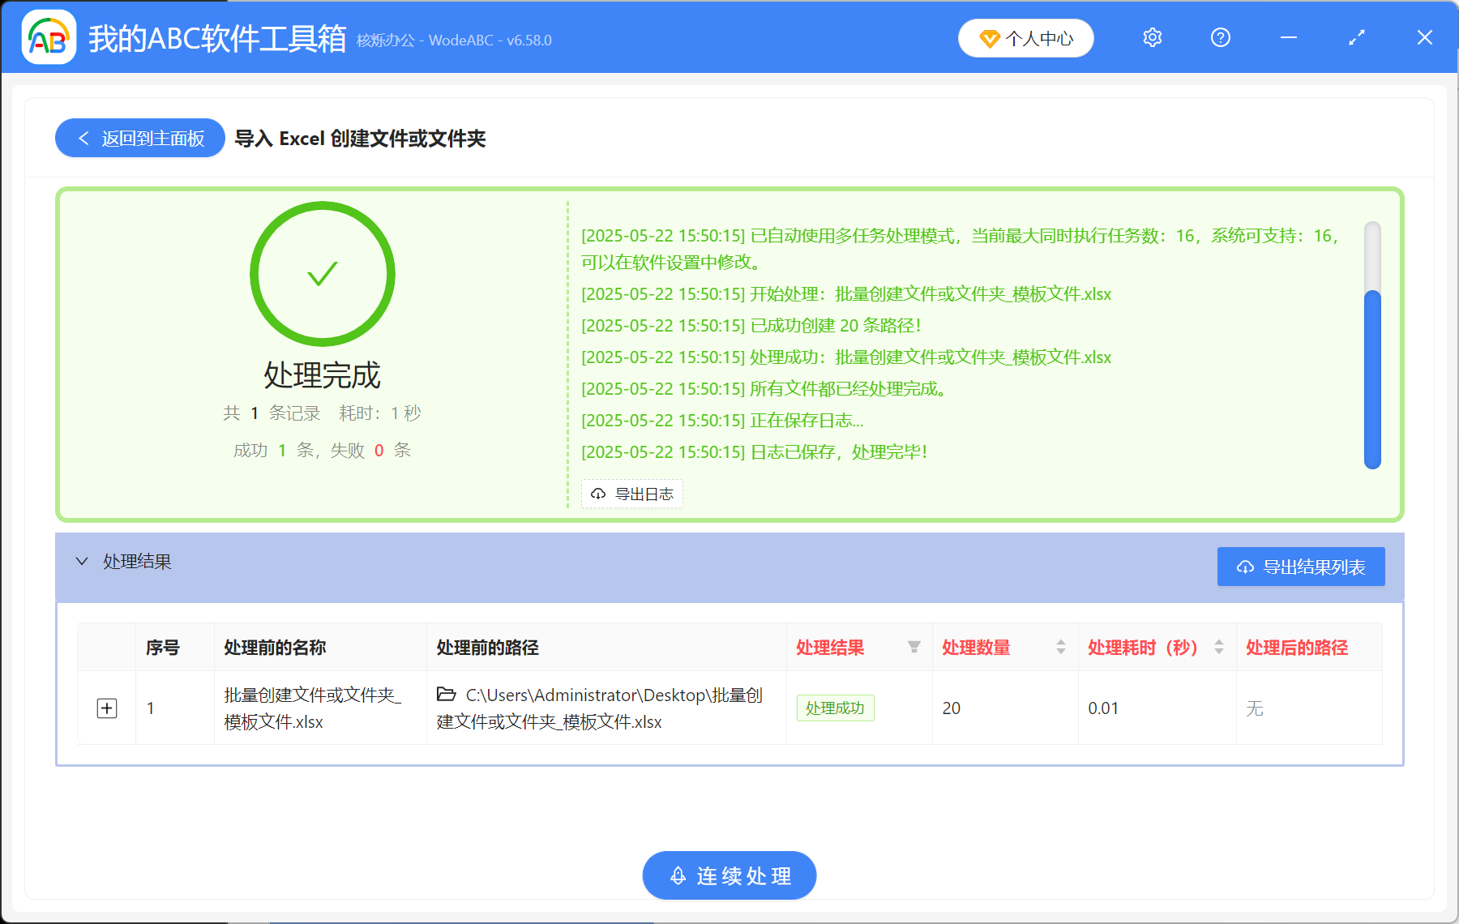Screen dimensions: 1459x924
Task: Open the 个人中心 menu
Action: point(1025,37)
